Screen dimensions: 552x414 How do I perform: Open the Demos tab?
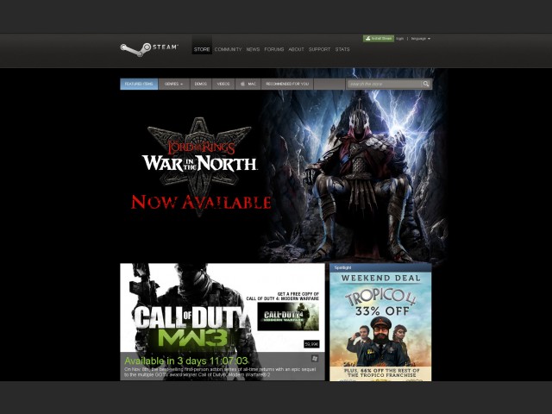click(x=201, y=84)
